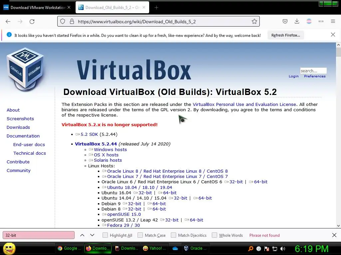Switch to the Download VMware Workstation tab
This screenshot has width=341, height=255.
pyautogui.click(x=37, y=7)
